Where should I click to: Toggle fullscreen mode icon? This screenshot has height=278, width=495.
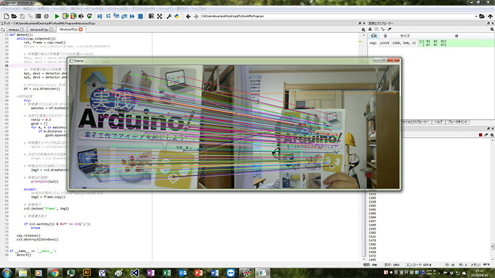(160, 16)
